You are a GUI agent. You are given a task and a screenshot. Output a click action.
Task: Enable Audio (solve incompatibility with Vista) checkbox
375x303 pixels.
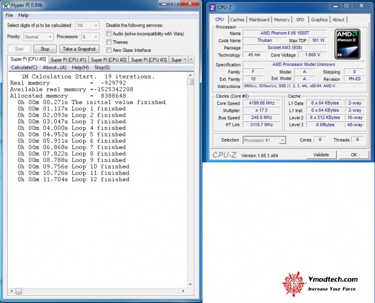109,34
